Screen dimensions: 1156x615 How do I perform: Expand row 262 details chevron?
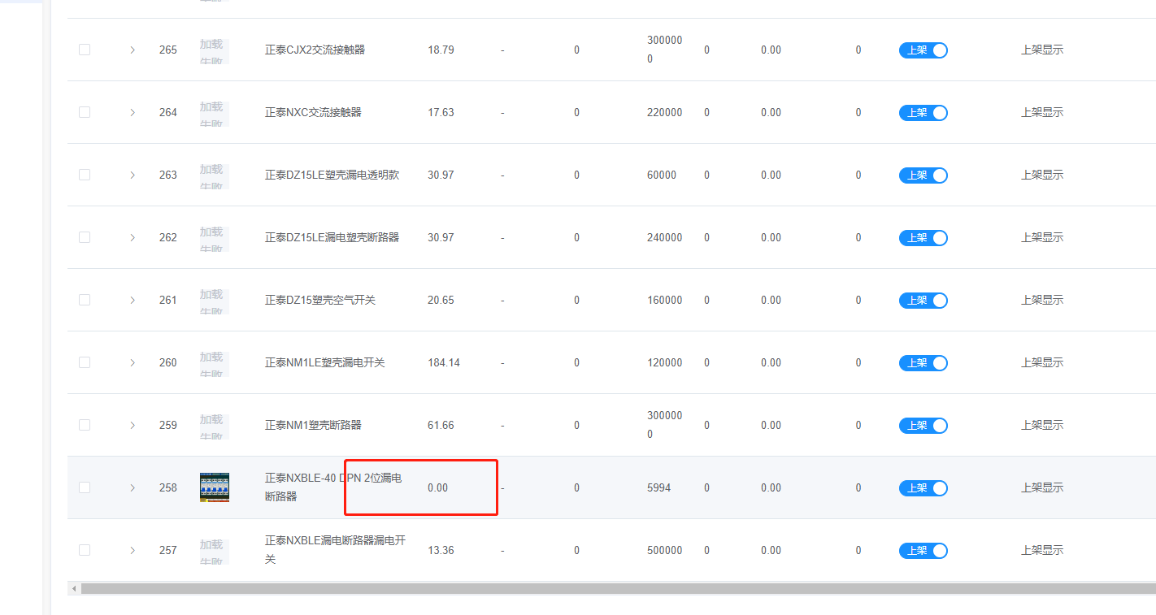pyautogui.click(x=133, y=237)
